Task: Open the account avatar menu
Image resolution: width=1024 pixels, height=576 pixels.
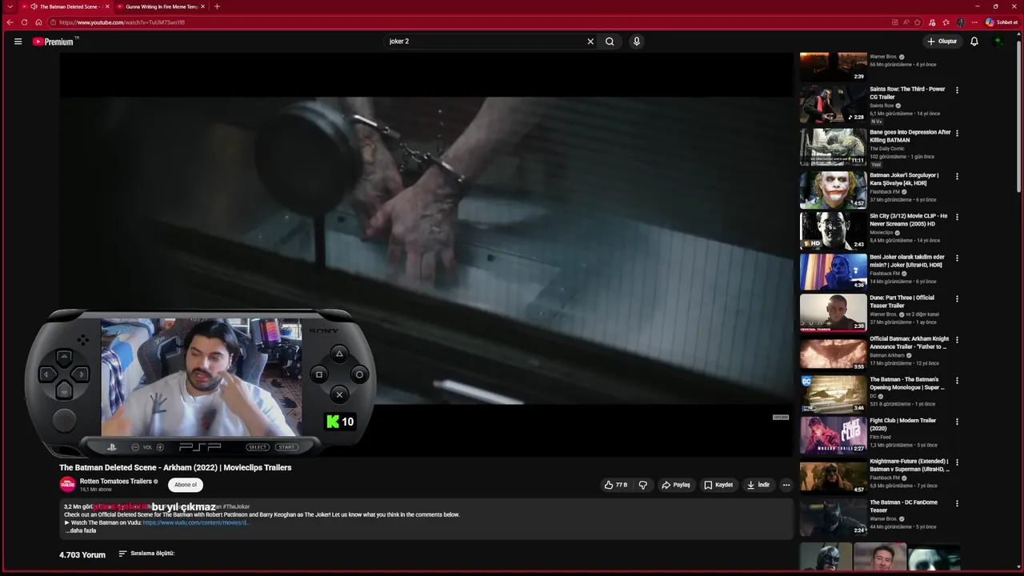Action: [998, 42]
